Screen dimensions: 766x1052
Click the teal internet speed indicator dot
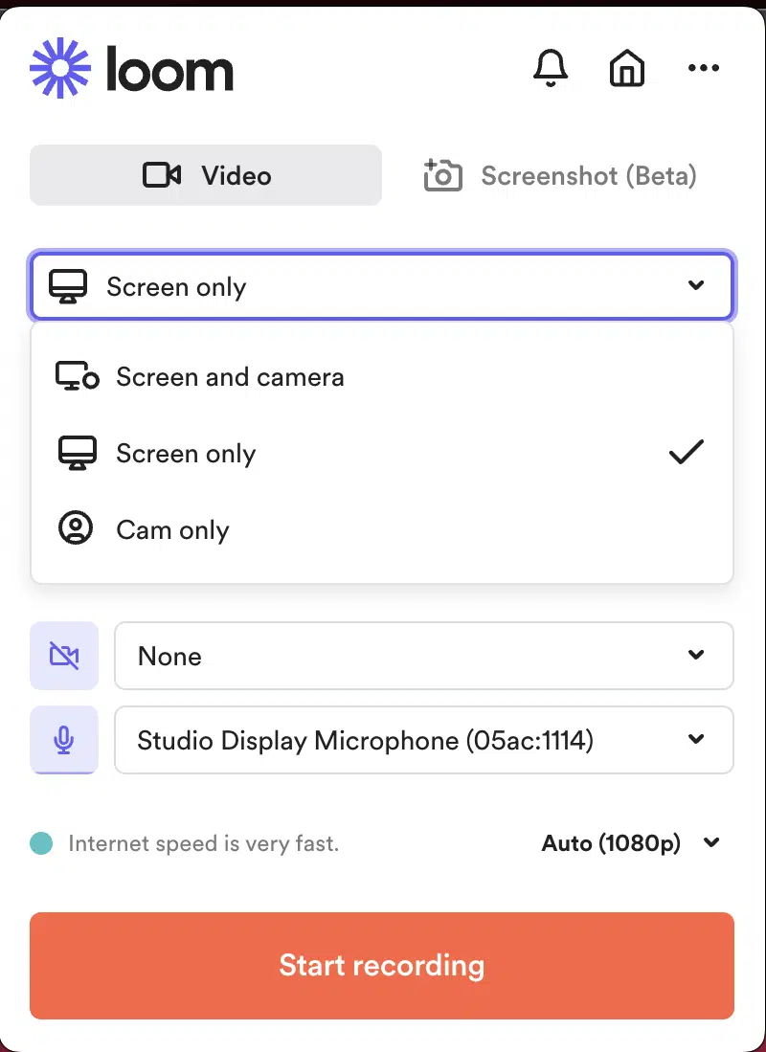pyautogui.click(x=41, y=843)
